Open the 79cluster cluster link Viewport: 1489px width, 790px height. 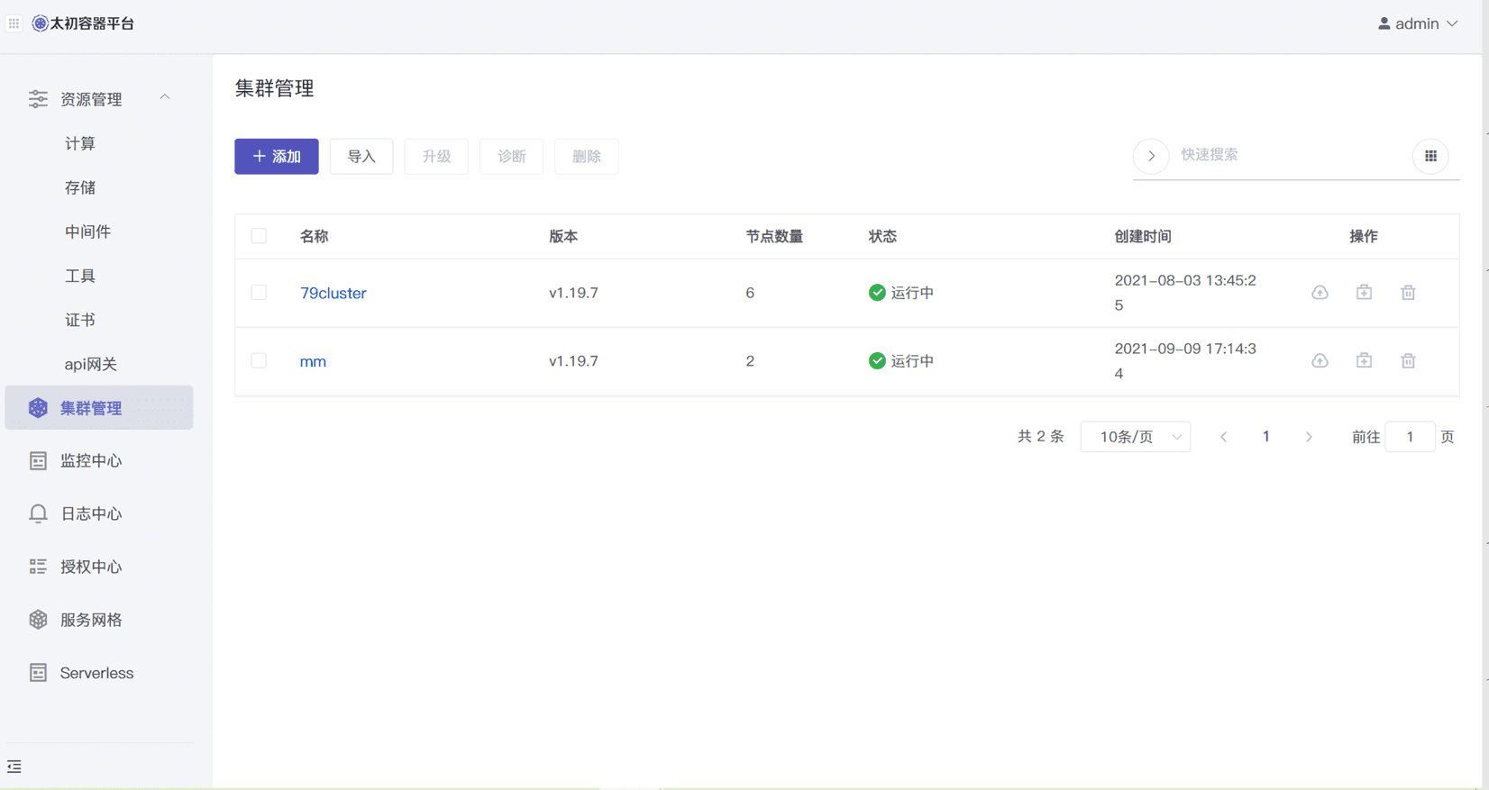[x=333, y=293]
